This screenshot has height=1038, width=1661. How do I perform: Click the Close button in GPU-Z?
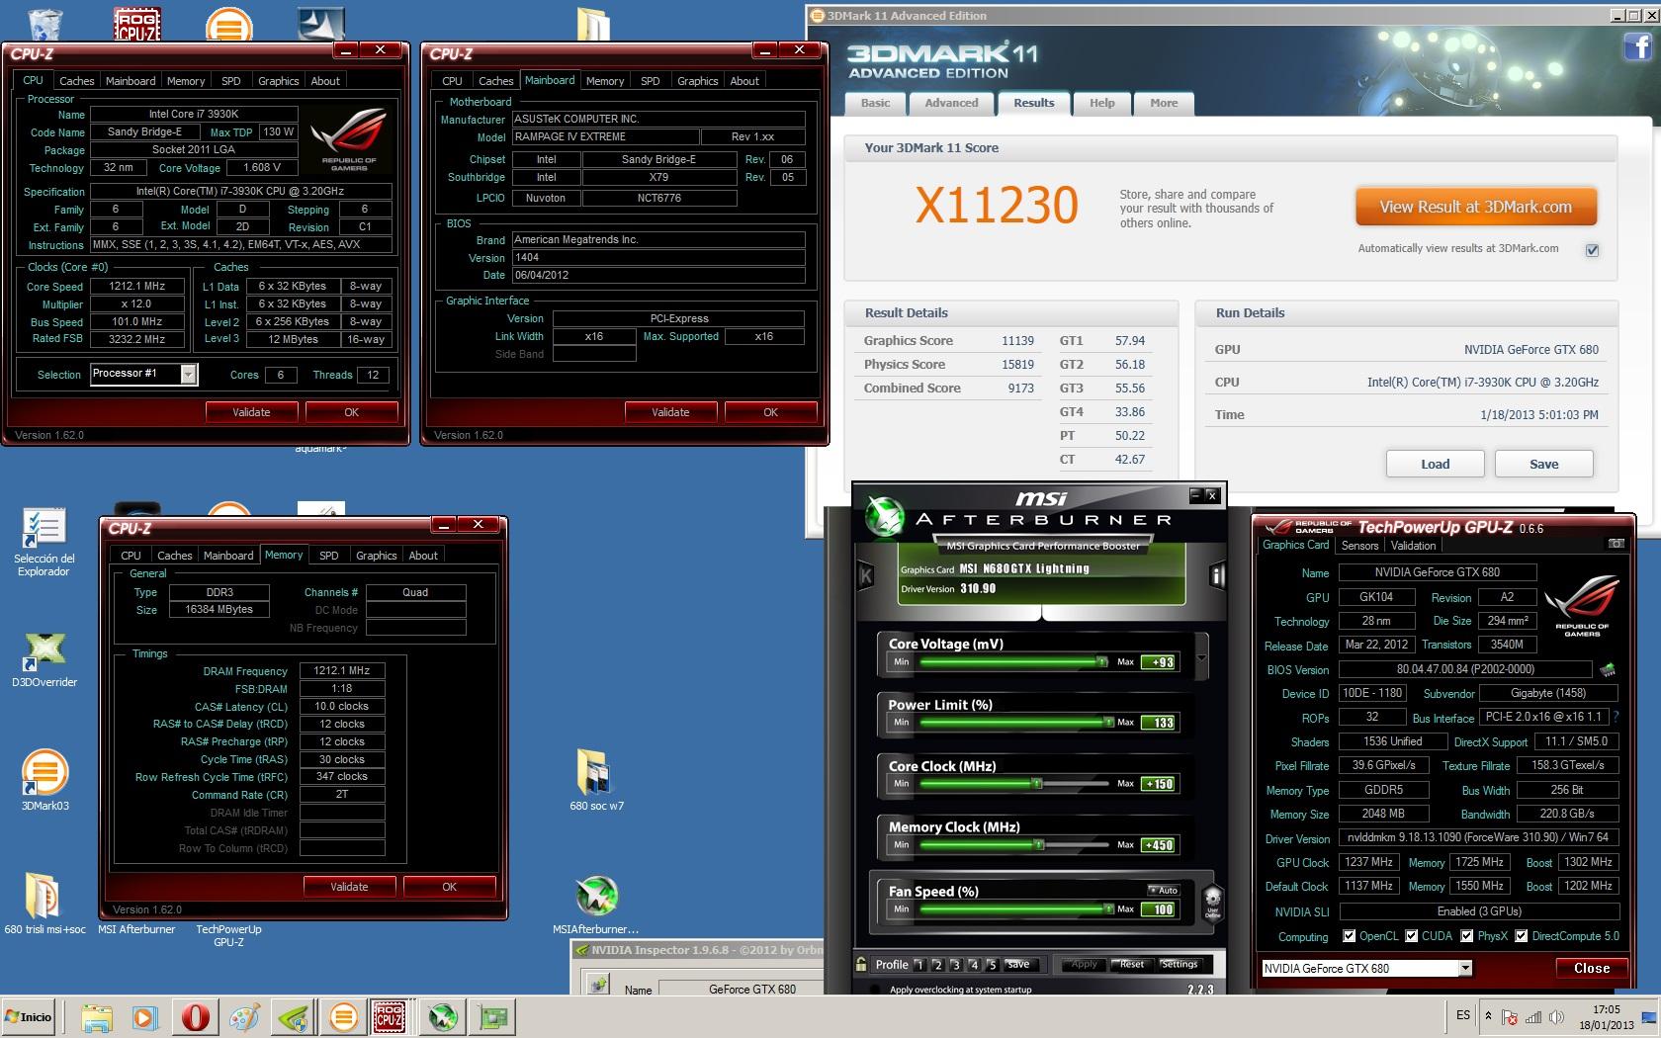(x=1592, y=969)
